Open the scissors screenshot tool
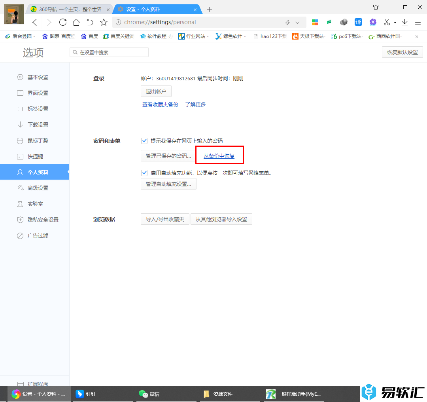This screenshot has height=402, width=427. click(x=386, y=22)
